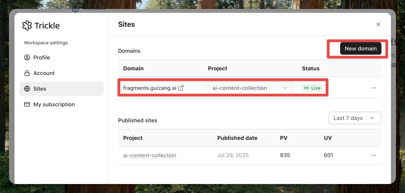Image resolution: width=405 pixels, height=193 pixels.
Task: Open the Last 7 days dropdown
Action: pyautogui.click(x=355, y=118)
